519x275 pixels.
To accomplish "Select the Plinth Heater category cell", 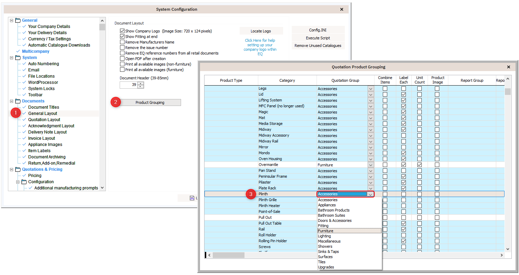I will 287,206.
